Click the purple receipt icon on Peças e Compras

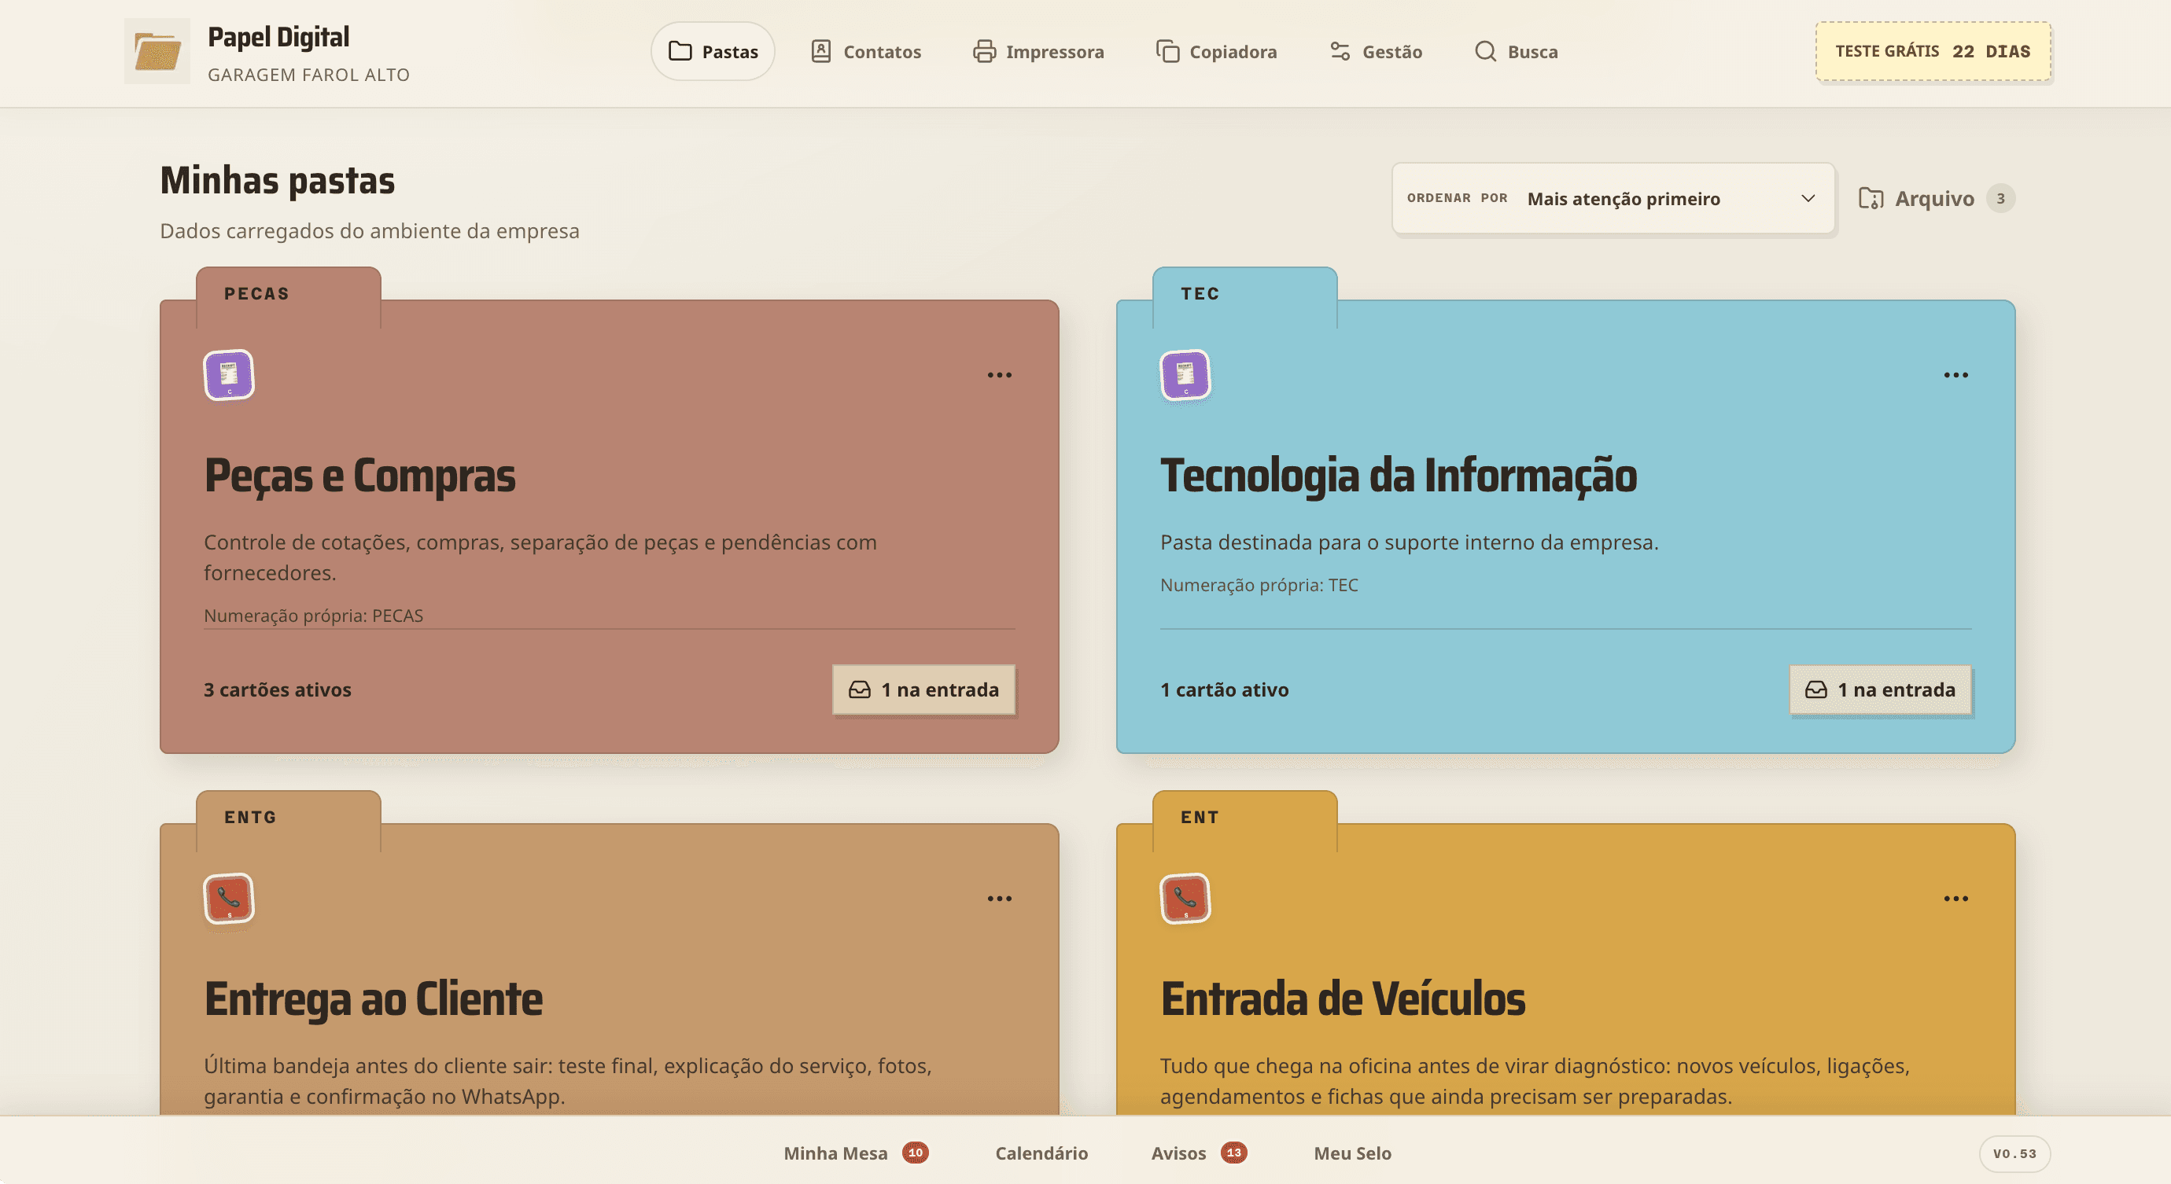pyautogui.click(x=229, y=375)
